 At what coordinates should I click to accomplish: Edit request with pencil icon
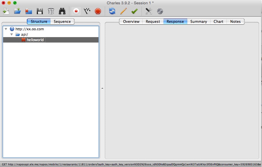pos(123,11)
